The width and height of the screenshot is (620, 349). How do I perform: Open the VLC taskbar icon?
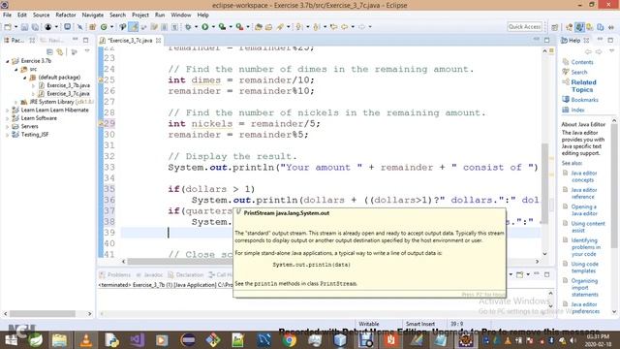pyautogui.click(x=86, y=340)
